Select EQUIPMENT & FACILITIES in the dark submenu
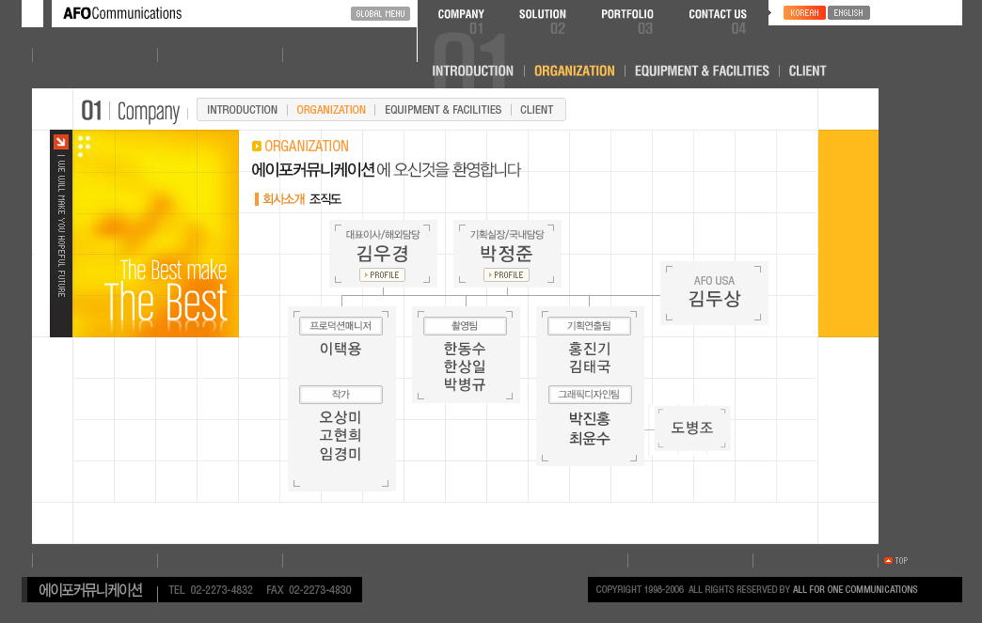Screen dimensions: 982x623 click(702, 70)
